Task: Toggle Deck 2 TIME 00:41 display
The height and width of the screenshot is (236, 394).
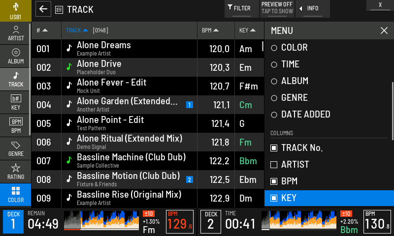Action: [x=240, y=221]
